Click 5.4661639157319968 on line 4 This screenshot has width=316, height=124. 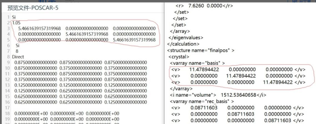(87, 34)
